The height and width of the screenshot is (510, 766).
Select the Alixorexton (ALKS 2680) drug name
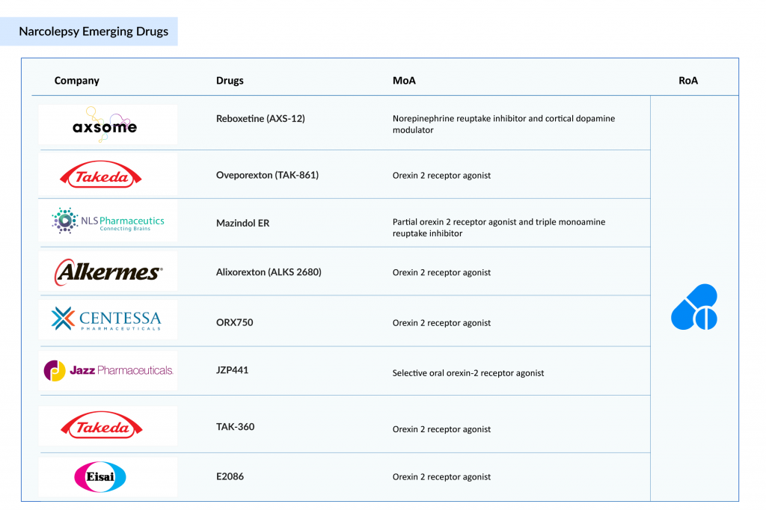tap(269, 272)
